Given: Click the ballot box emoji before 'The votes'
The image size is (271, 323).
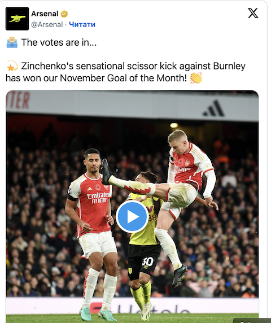Looking at the screenshot, I should click(x=12, y=42).
